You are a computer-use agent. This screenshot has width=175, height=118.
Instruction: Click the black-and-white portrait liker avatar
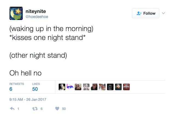coord(86,87)
